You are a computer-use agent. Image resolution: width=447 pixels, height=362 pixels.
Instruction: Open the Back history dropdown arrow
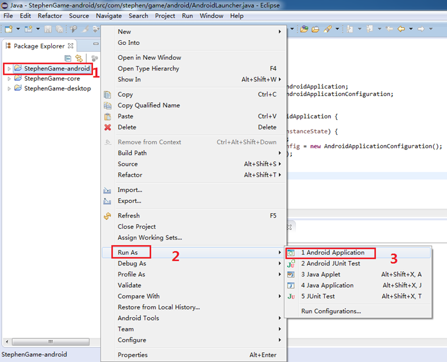pos(411,29)
